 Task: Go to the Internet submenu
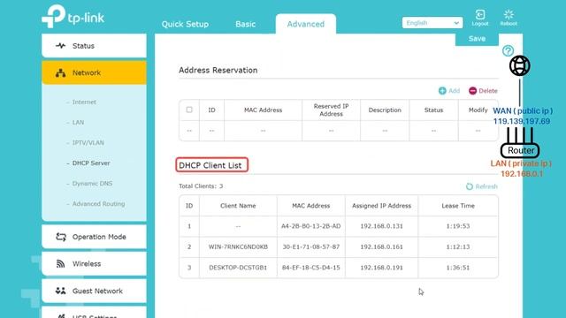[x=84, y=102]
